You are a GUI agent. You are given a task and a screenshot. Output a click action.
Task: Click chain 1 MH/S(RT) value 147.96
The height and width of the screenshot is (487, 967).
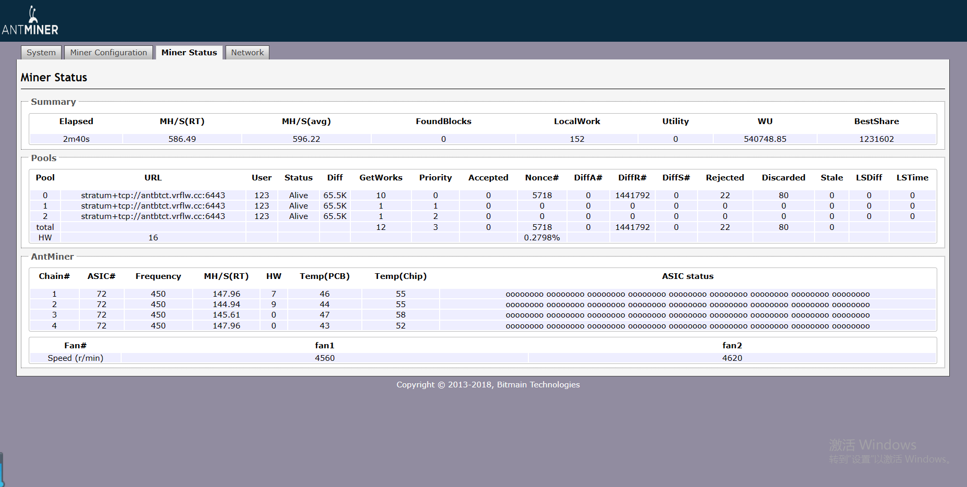(x=227, y=294)
